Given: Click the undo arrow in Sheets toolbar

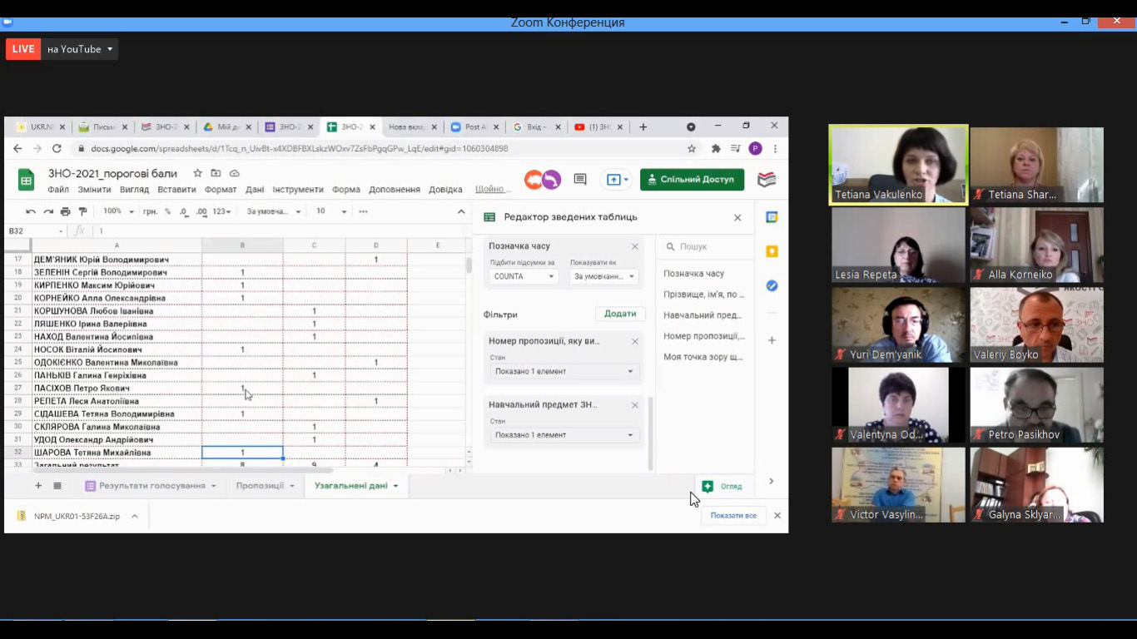Looking at the screenshot, I should tap(31, 211).
